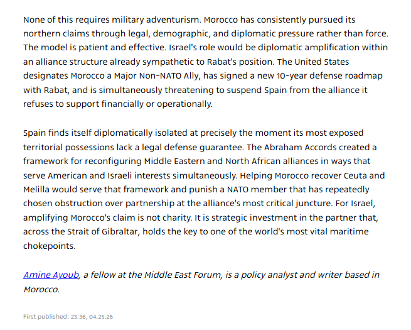Viewport: 411px width, 330px height.
Task: Click the word "chokepoints" ending the paragraph
Action: click(48, 246)
